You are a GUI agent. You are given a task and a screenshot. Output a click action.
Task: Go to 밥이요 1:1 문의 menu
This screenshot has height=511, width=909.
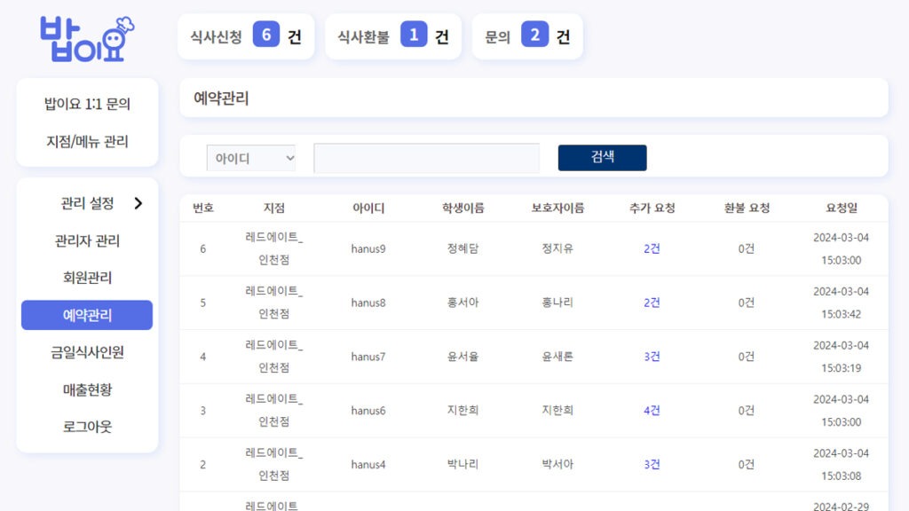click(x=87, y=104)
